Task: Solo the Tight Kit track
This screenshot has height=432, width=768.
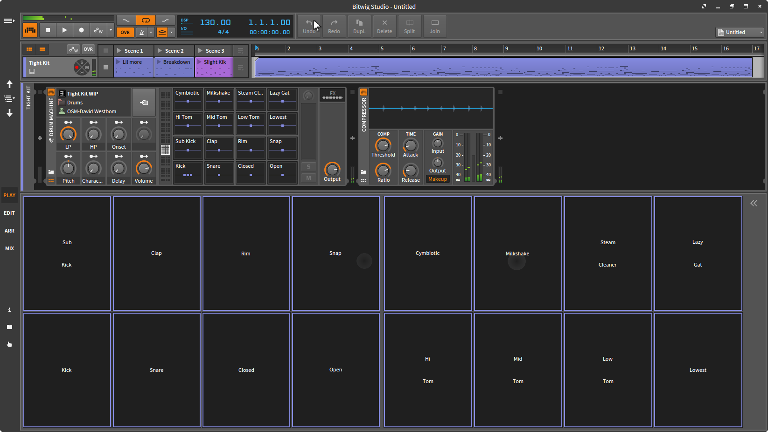Action: click(82, 62)
